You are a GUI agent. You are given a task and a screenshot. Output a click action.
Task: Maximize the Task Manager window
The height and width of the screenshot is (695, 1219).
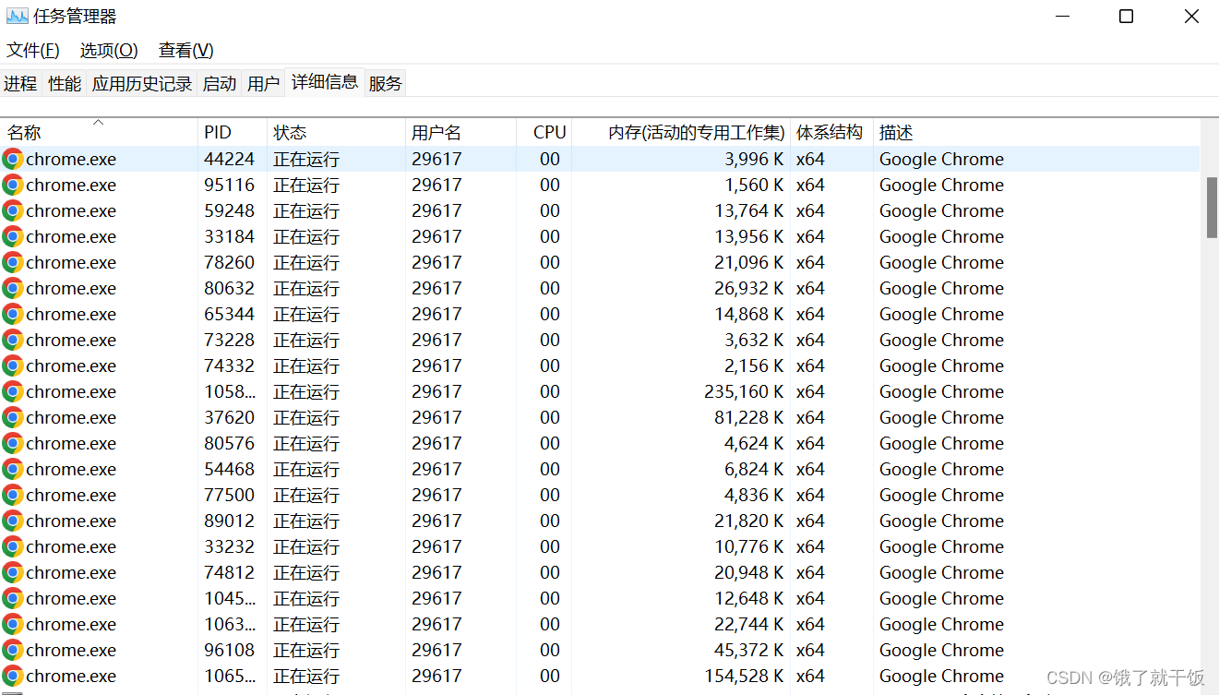click(x=1126, y=17)
